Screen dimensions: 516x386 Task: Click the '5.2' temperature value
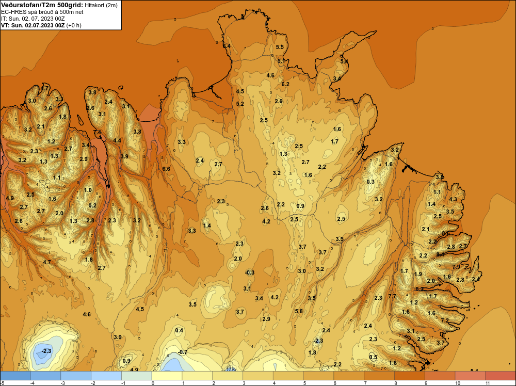[x=240, y=104]
